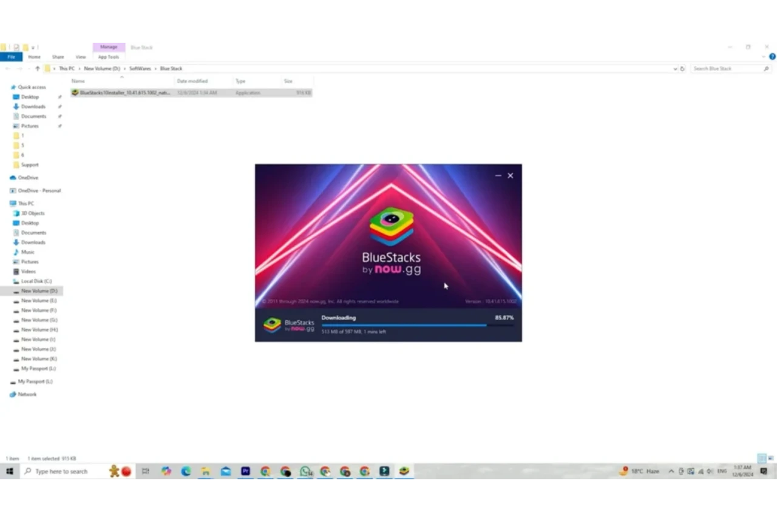Expand the ribbon with the chevron
This screenshot has width=777, height=522.
[764, 57]
